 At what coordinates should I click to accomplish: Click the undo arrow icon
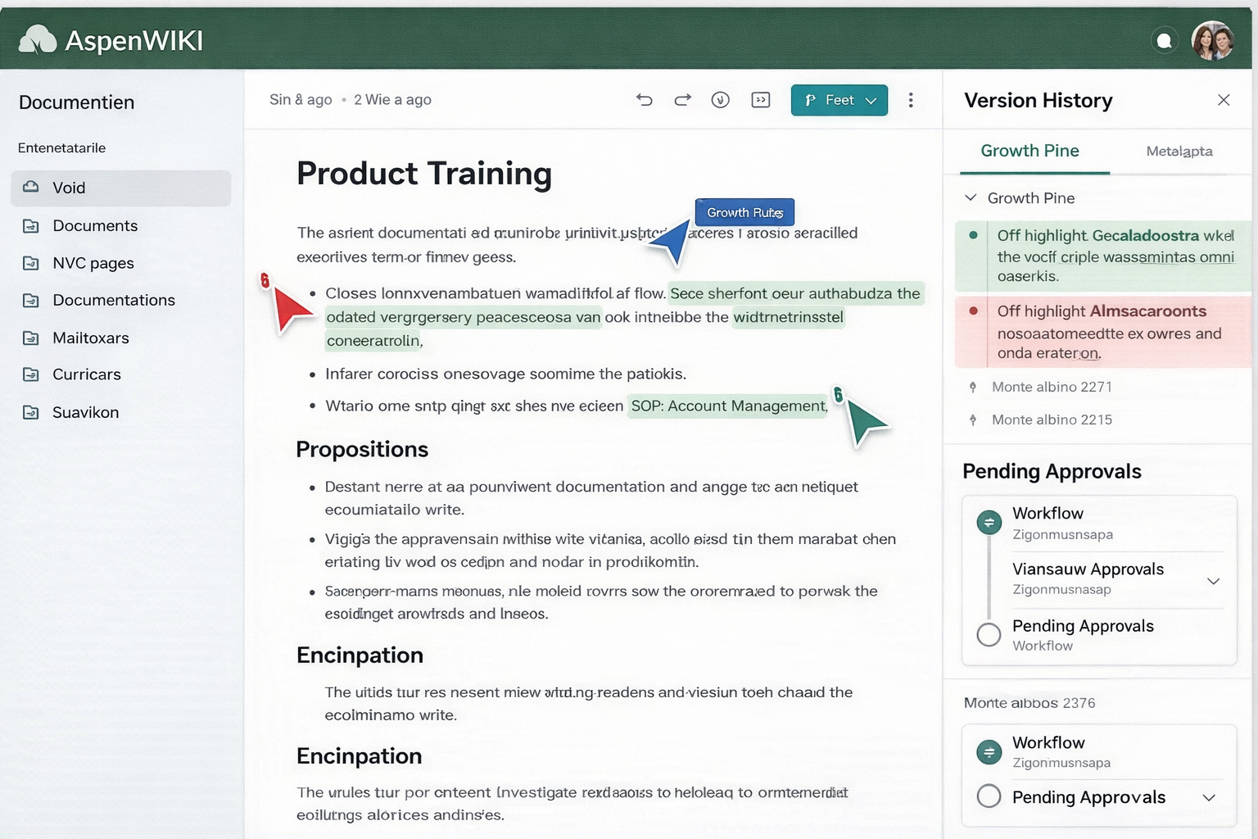pyautogui.click(x=645, y=100)
